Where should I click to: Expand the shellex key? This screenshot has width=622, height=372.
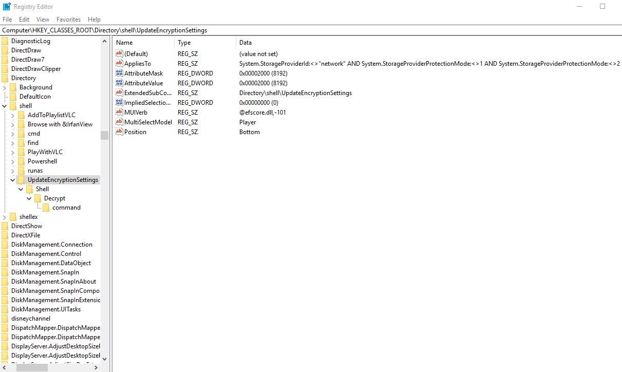(x=4, y=217)
